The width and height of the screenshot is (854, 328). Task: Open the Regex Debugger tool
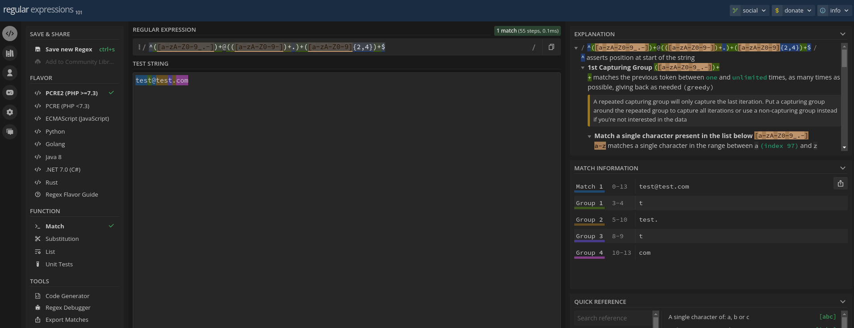coord(67,307)
